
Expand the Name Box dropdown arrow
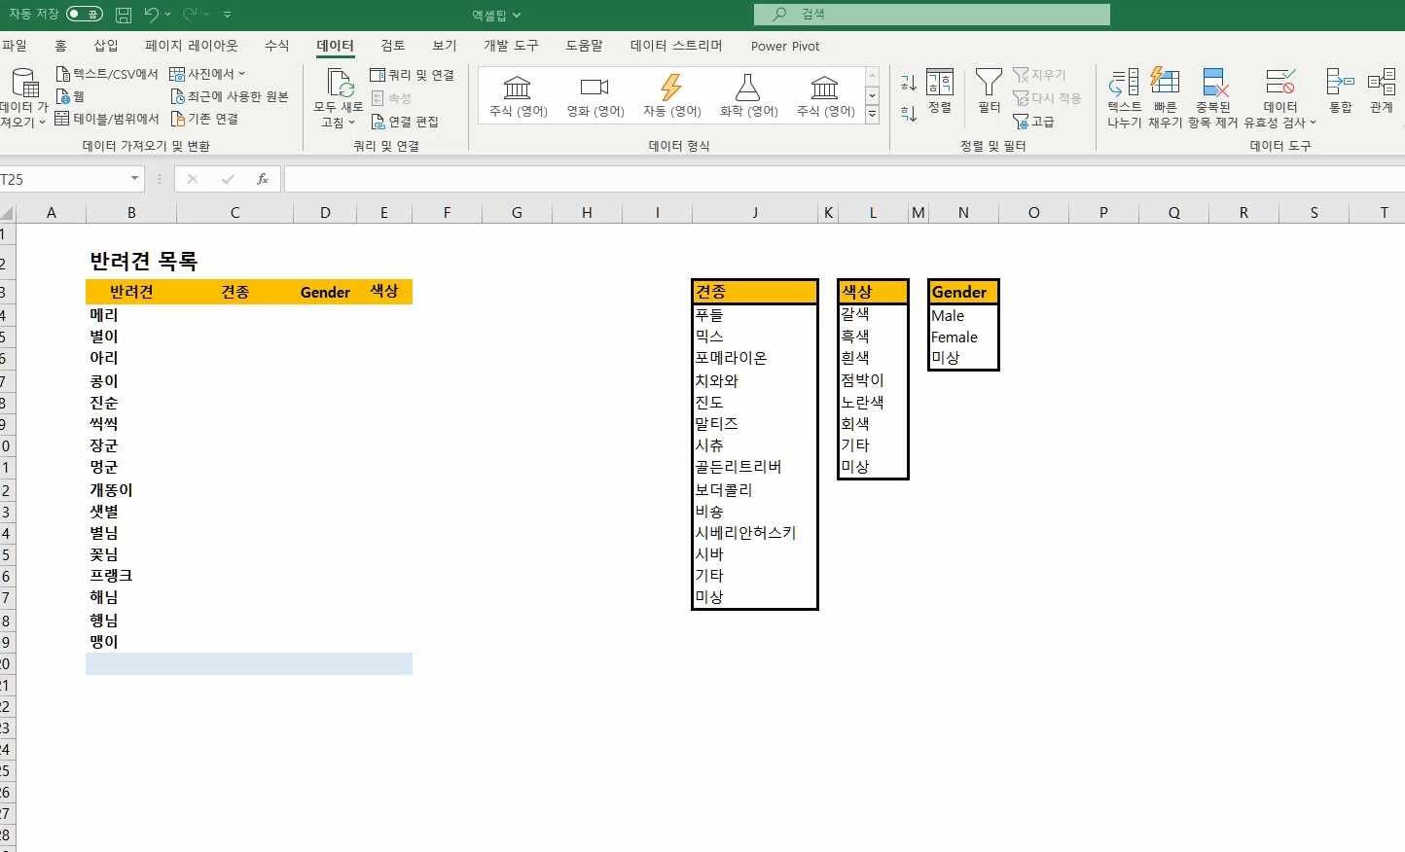(x=135, y=179)
